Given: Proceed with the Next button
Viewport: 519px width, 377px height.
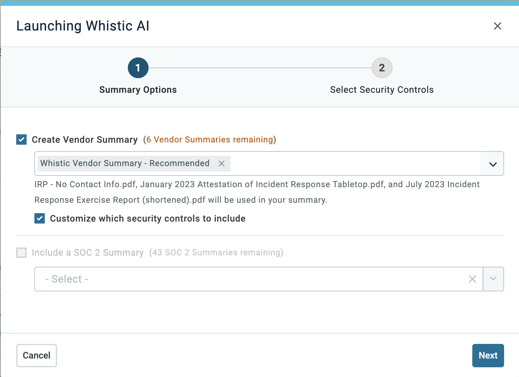Looking at the screenshot, I should 488,356.
